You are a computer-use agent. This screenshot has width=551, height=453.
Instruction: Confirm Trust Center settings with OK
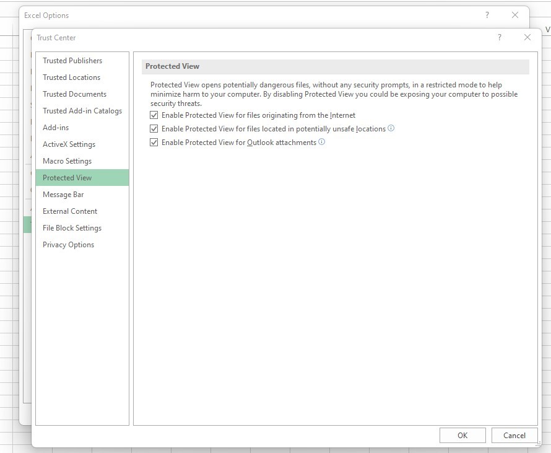[x=462, y=436]
